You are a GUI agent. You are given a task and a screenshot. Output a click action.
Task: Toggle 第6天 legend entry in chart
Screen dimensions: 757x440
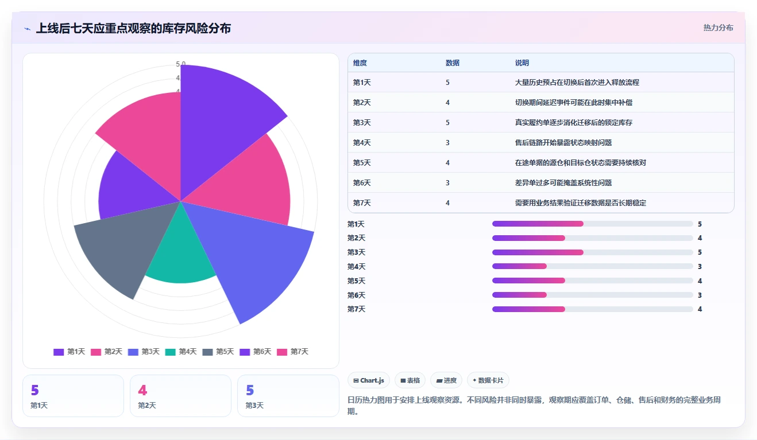(256, 352)
